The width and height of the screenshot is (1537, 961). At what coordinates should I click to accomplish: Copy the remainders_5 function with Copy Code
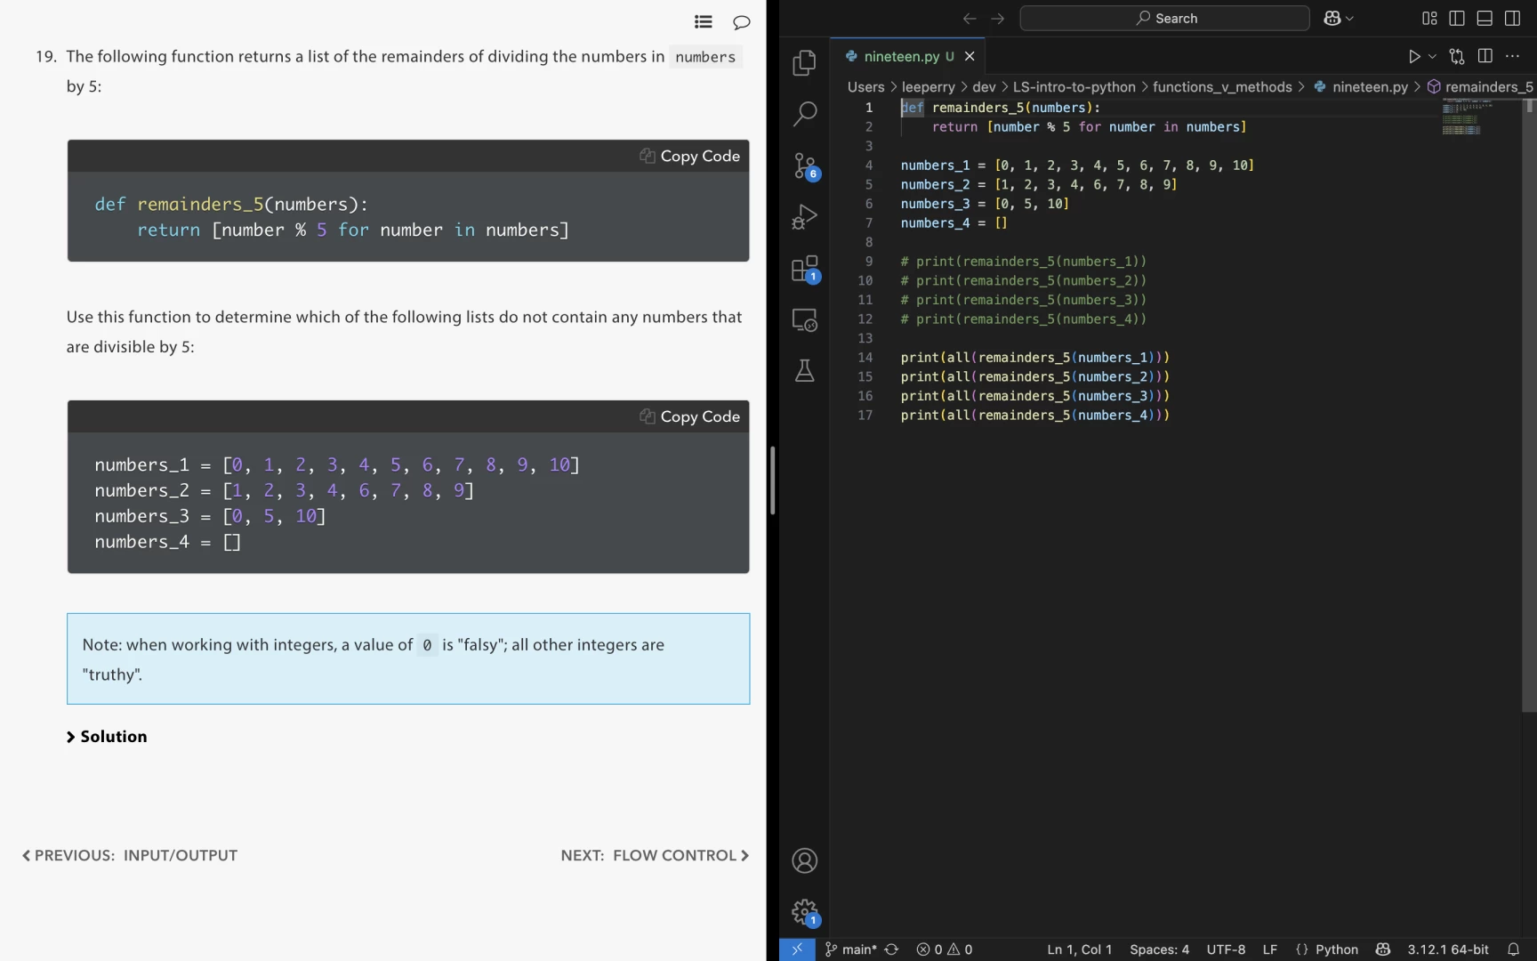(x=689, y=155)
